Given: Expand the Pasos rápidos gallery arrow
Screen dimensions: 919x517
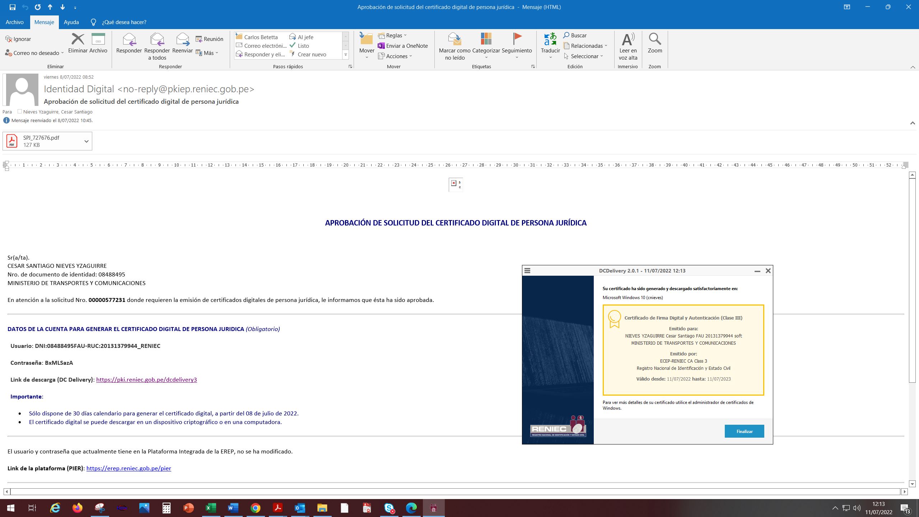Looking at the screenshot, I should 346,55.
